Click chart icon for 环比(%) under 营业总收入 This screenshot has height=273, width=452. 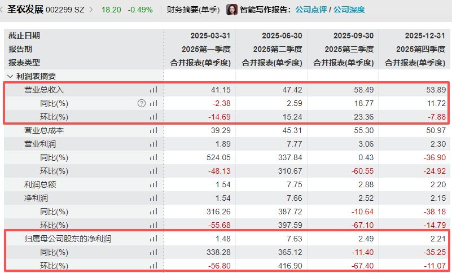pyautogui.click(x=153, y=117)
